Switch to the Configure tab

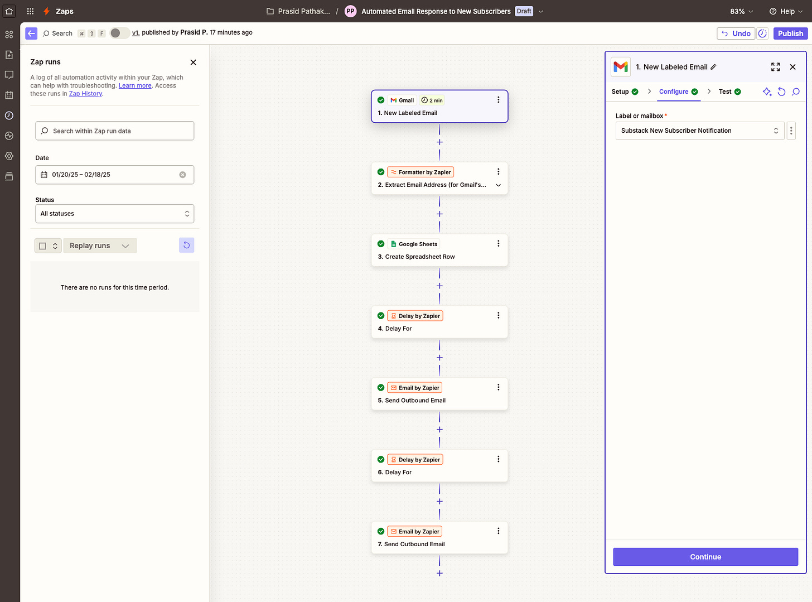point(679,91)
